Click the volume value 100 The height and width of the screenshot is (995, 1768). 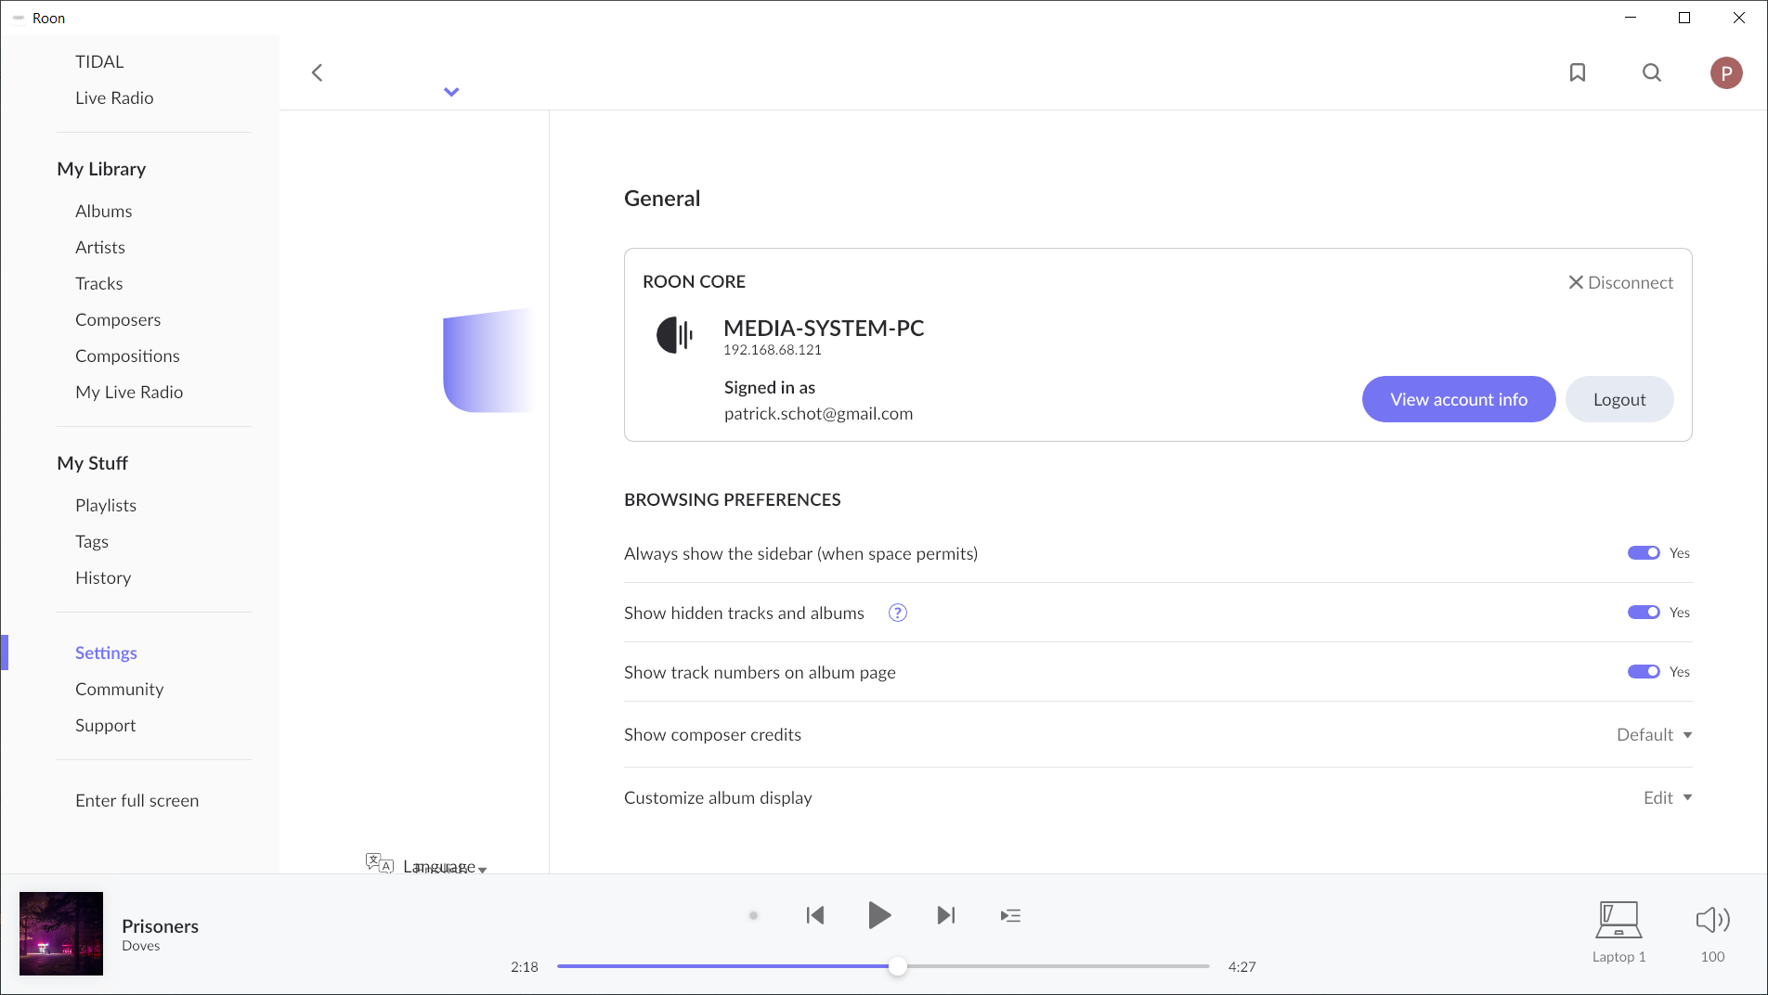tap(1712, 957)
